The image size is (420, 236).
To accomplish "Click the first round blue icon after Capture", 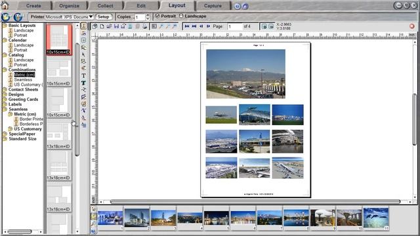I will pos(237,6).
